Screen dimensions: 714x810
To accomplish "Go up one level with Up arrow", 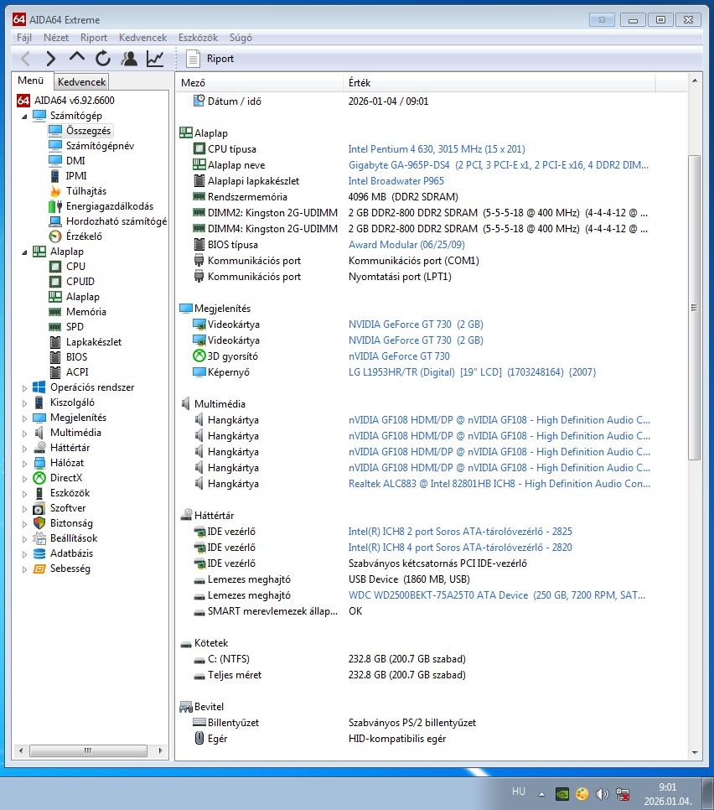I will click(x=77, y=57).
